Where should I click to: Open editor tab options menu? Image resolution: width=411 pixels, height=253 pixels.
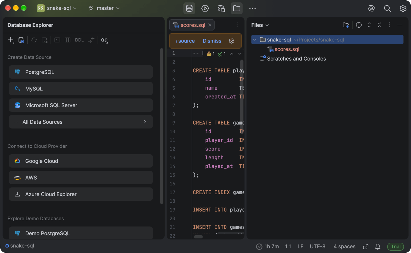coord(237,25)
